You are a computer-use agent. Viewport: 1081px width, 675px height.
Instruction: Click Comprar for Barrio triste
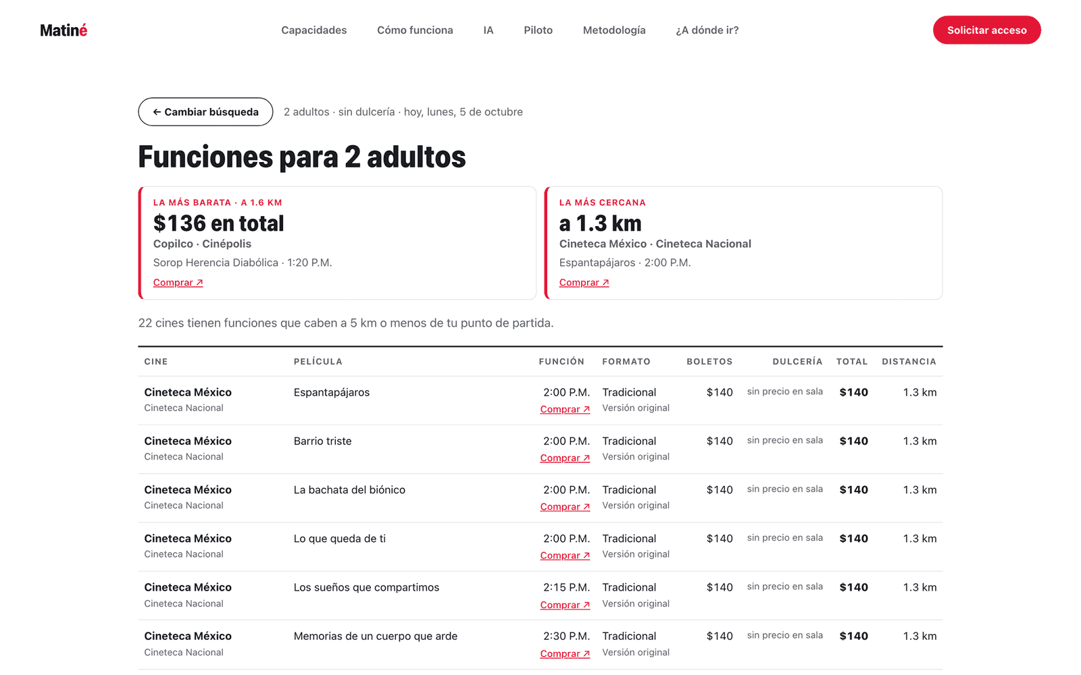[565, 458]
